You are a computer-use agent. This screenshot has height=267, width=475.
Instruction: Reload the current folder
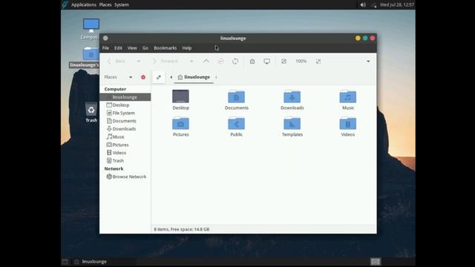(x=235, y=61)
